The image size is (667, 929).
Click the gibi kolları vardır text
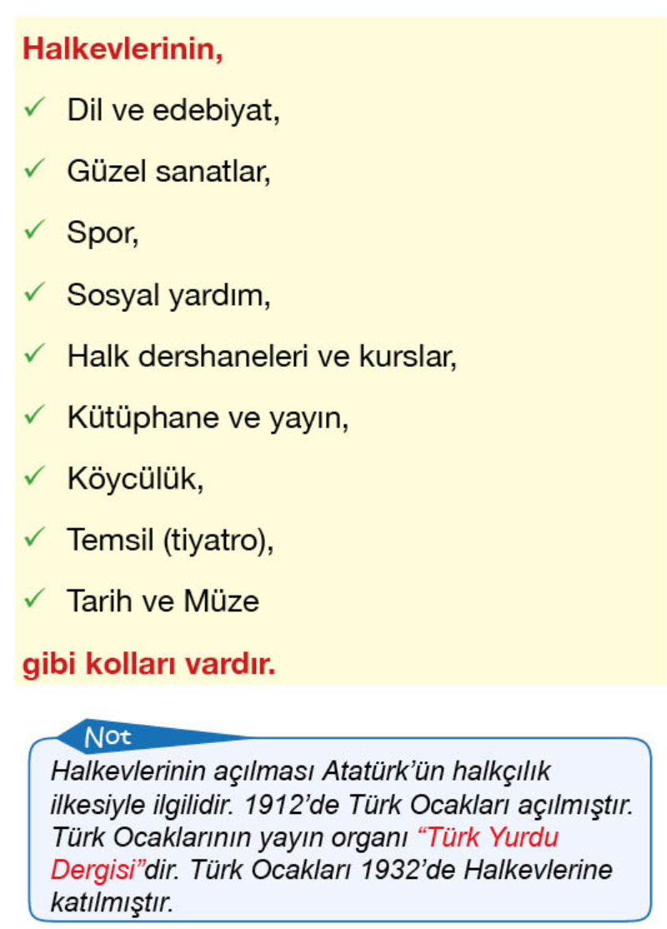pos(148,665)
